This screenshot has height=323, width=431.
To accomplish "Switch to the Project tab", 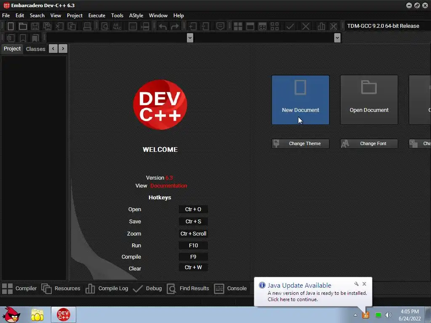I will (12, 49).
